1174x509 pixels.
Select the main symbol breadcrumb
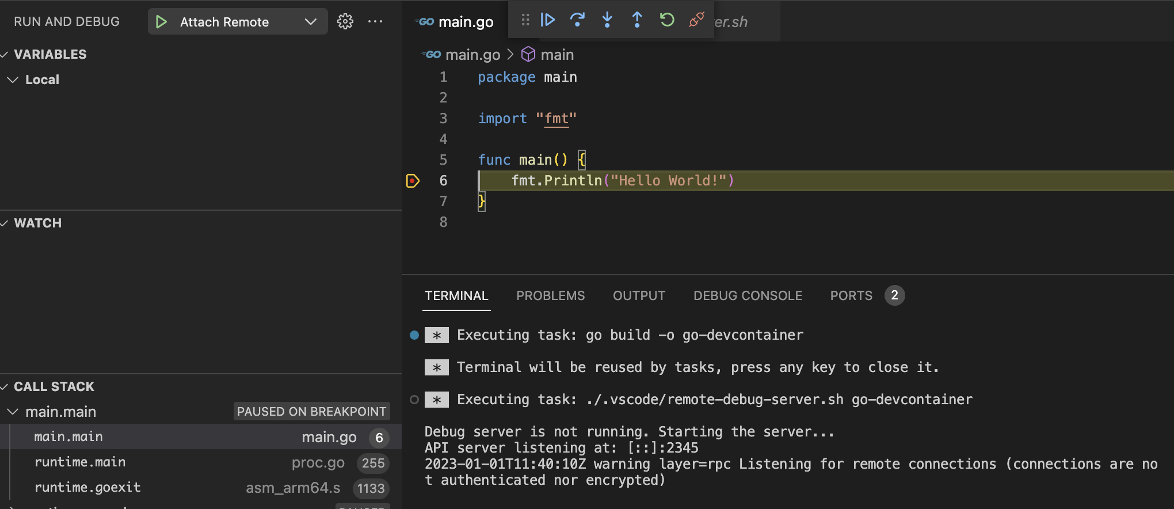click(557, 55)
